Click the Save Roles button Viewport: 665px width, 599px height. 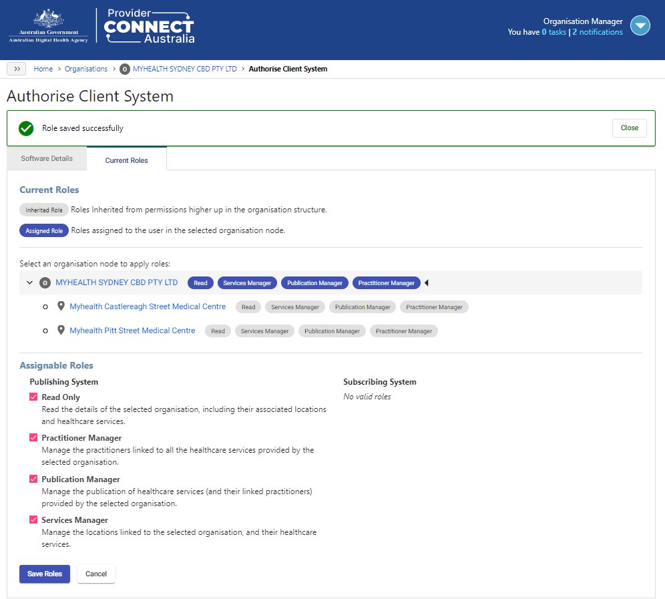tap(45, 574)
